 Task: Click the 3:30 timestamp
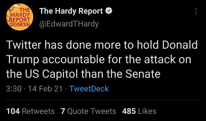click(14, 89)
